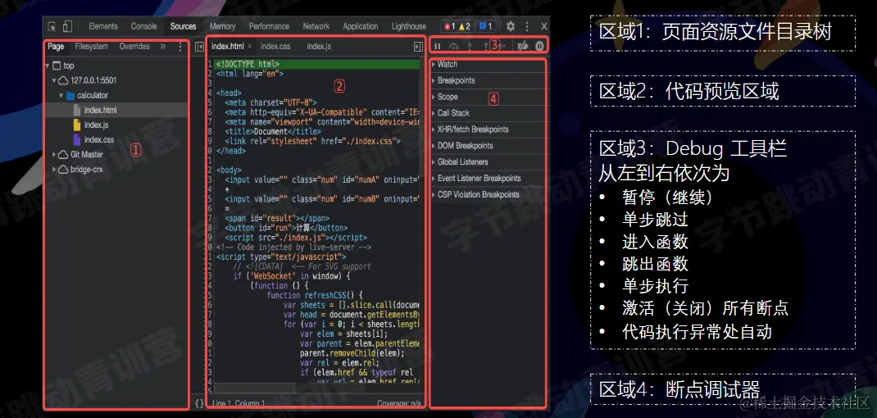The height and width of the screenshot is (418, 877).
Task: Click the highlighted DOCTYPE line
Action: [x=316, y=65]
